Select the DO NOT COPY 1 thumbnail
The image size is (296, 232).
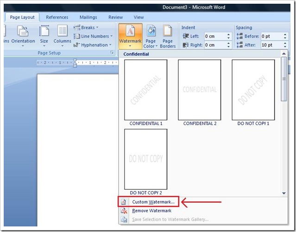[x=253, y=90]
